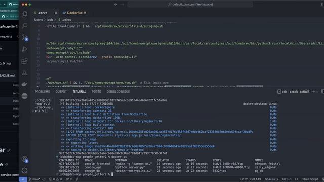Click the Spaces: 2 indentation setting
Viewport: 324px width, 182px height.
tap(271, 179)
